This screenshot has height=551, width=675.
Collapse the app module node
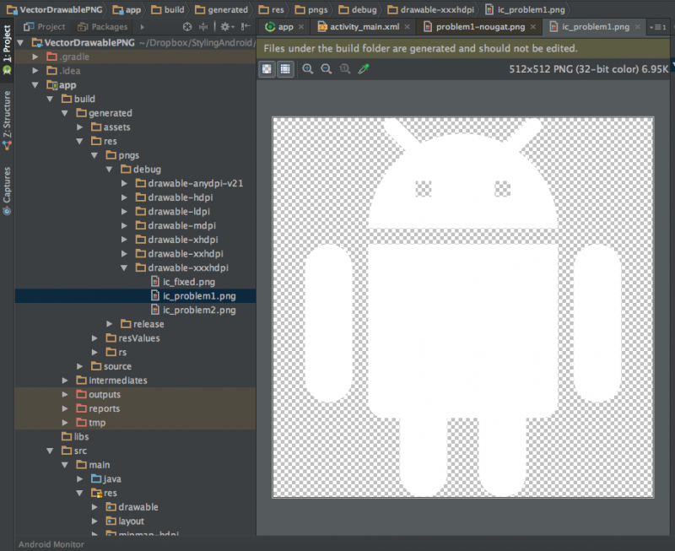click(35, 85)
